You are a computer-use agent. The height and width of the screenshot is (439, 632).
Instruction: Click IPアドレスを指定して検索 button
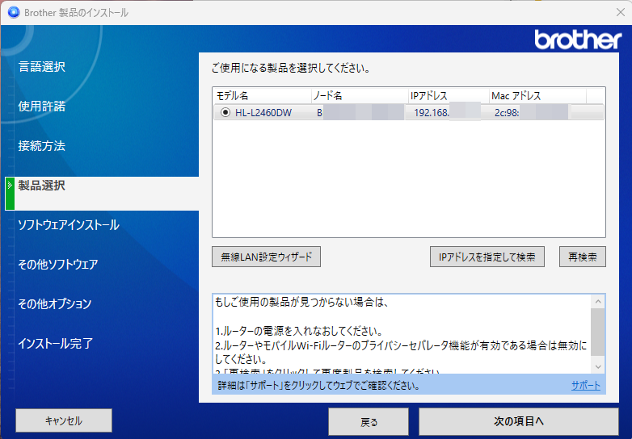[487, 257]
